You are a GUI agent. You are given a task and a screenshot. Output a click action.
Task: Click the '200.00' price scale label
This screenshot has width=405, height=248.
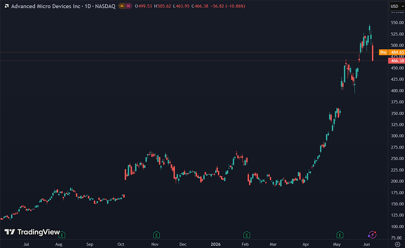(397, 181)
